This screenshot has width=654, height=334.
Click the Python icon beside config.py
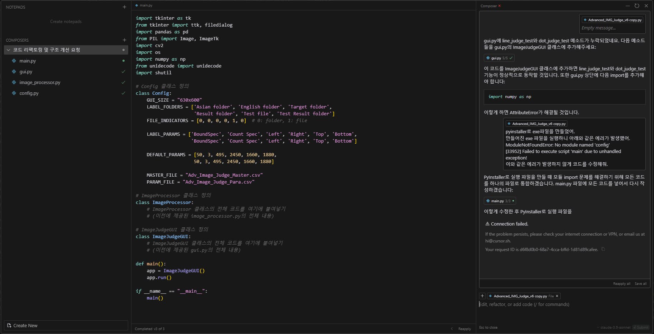(x=14, y=93)
